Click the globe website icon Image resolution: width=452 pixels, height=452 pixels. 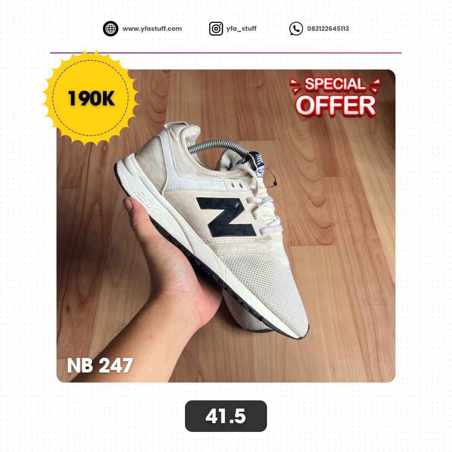click(110, 28)
